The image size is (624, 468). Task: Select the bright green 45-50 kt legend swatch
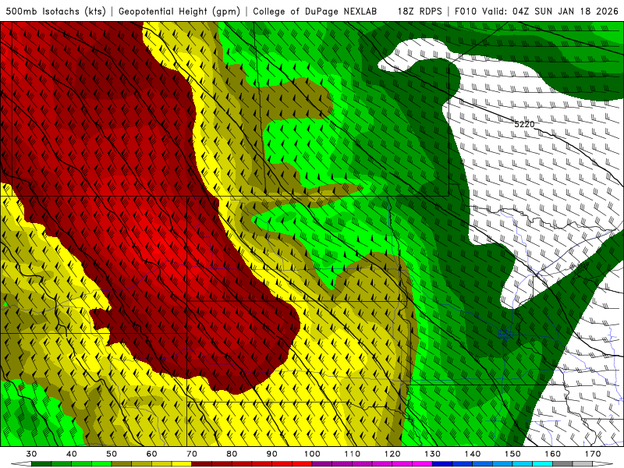click(101, 464)
